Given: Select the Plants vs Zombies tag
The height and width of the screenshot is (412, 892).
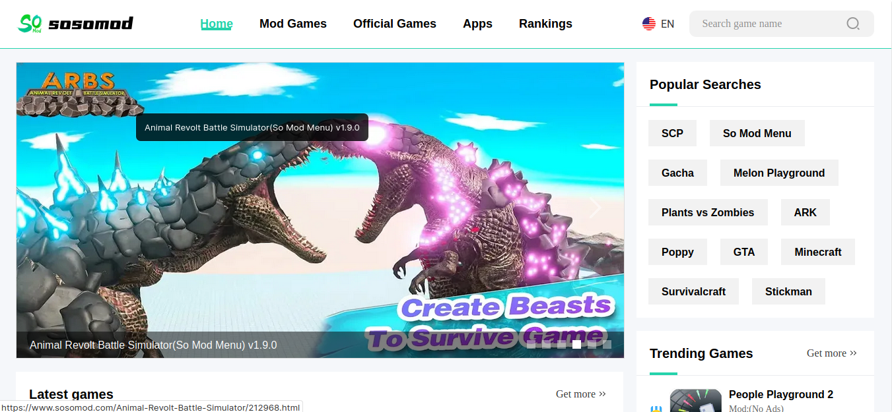Looking at the screenshot, I should click(708, 212).
